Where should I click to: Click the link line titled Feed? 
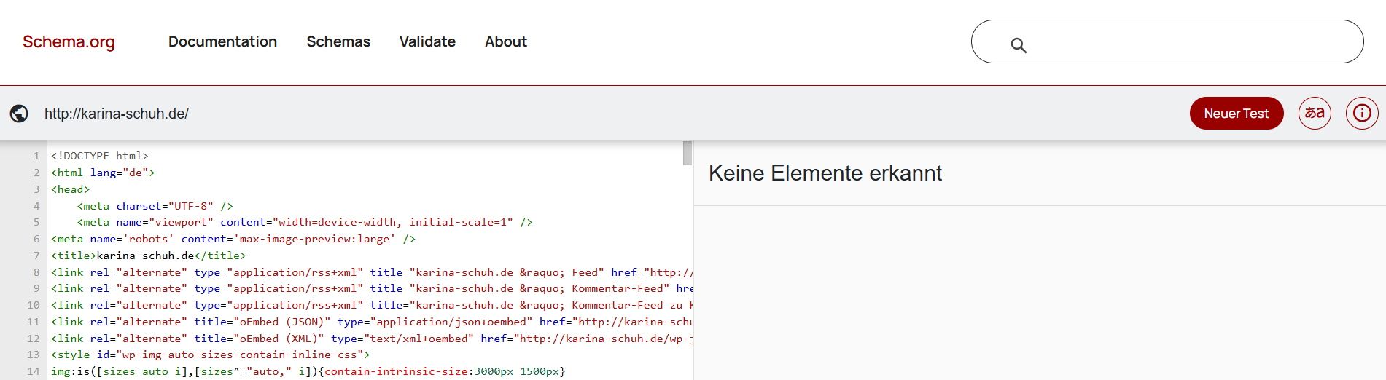(371, 272)
